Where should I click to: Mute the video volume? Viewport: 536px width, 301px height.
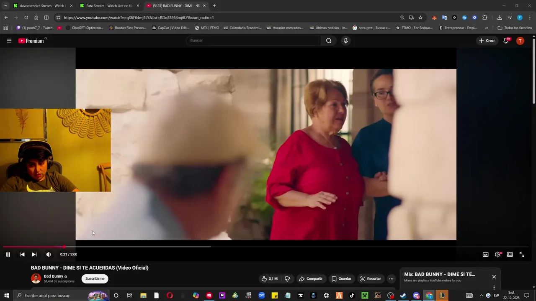tap(49, 254)
